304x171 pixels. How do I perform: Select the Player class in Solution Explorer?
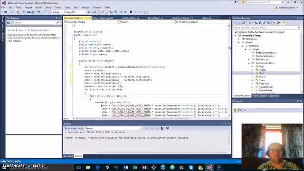click(262, 76)
